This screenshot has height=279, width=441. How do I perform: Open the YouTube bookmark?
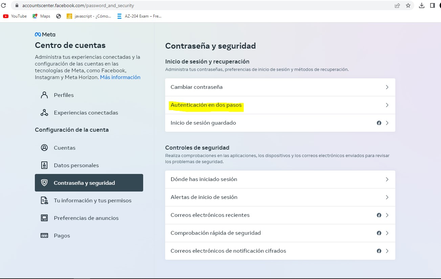point(15,16)
